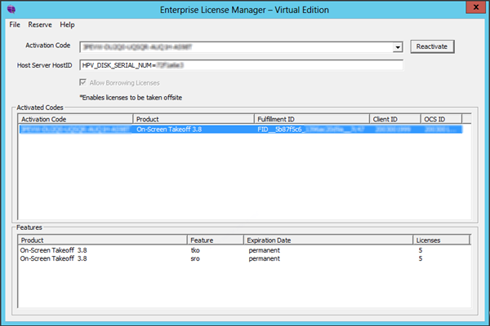The height and width of the screenshot is (326, 490).
Task: Select the On-Screen Takeoff 3.8 activated code row
Action: pyautogui.click(x=241, y=129)
